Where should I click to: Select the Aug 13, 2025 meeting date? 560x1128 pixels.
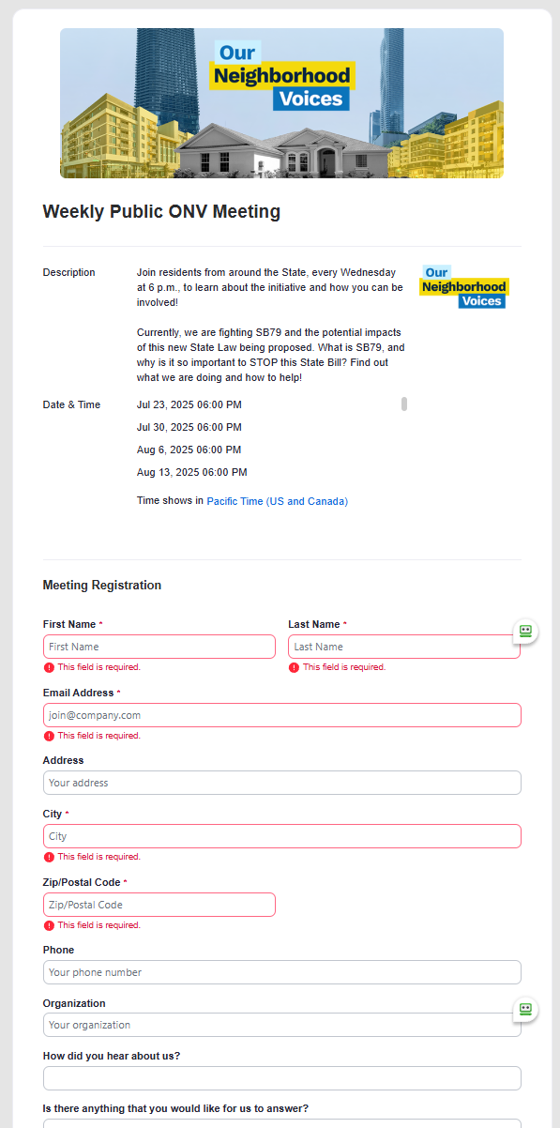click(191, 472)
